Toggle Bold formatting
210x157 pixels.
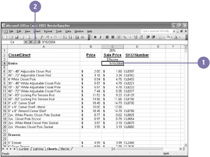pos(95,37)
